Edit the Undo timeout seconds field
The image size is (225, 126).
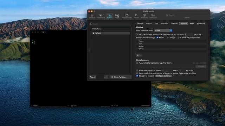[188, 34]
